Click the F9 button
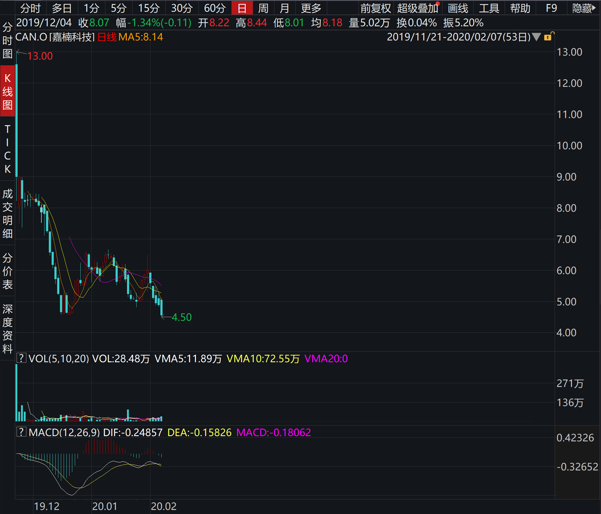This screenshot has width=601, height=514. 552,8
